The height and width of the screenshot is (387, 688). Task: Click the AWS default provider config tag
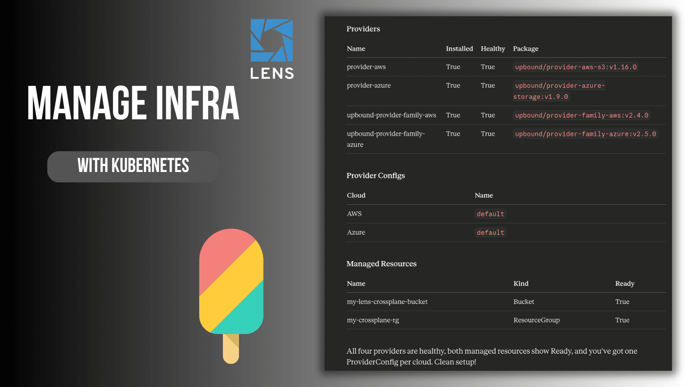point(490,214)
